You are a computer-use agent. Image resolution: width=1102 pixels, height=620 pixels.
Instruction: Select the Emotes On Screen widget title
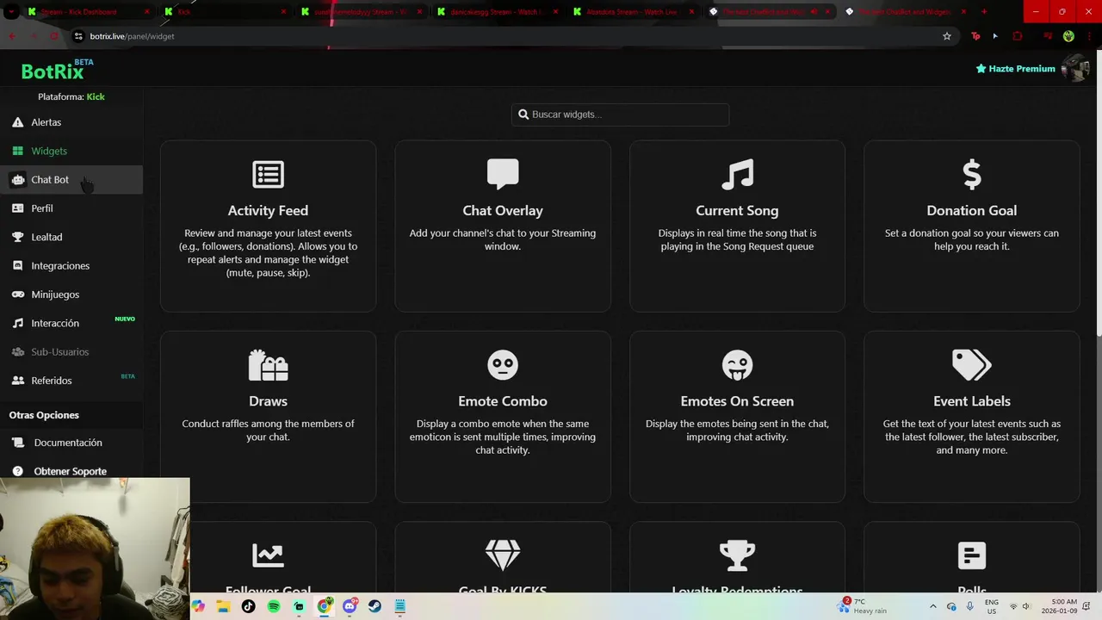pos(737,401)
